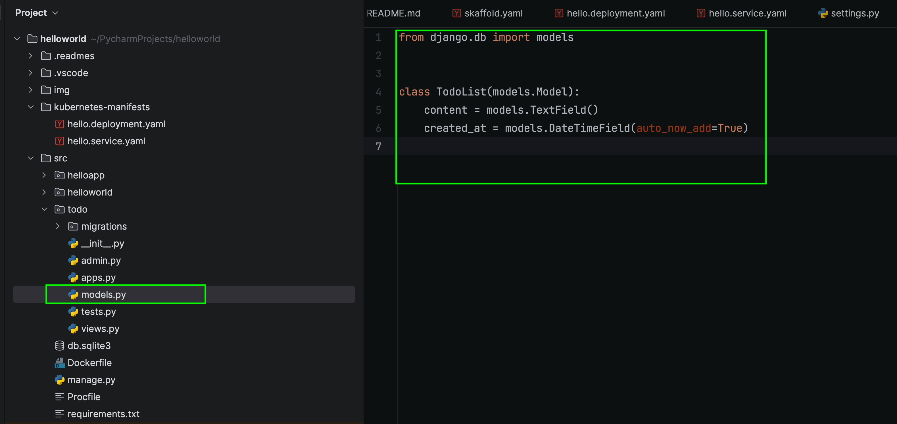Switch to the README.md tab
The image size is (897, 424).
pyautogui.click(x=394, y=13)
